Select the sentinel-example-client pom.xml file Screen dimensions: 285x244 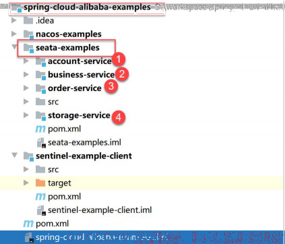point(64,197)
